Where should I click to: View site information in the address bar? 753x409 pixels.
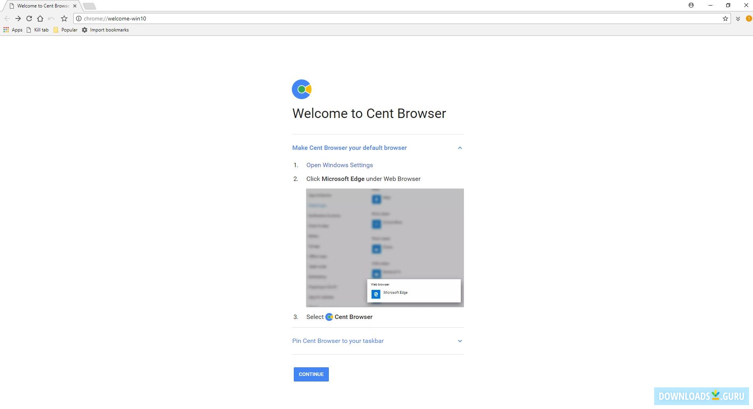(79, 18)
